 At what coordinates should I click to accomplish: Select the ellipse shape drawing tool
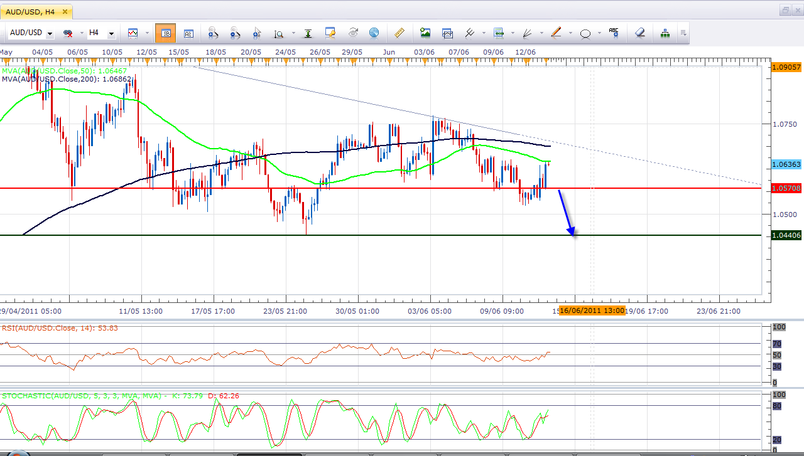click(585, 33)
